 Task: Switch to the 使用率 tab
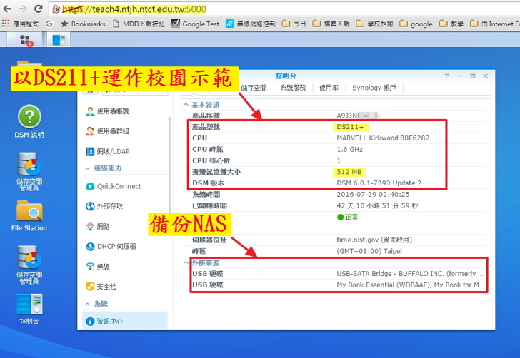pos(329,88)
